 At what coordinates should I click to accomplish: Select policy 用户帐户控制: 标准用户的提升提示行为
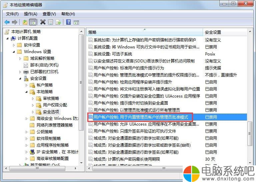coord(129,68)
